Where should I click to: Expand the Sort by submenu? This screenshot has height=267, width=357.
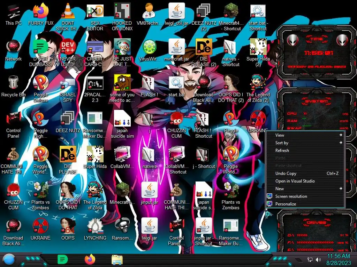pyautogui.click(x=306, y=143)
